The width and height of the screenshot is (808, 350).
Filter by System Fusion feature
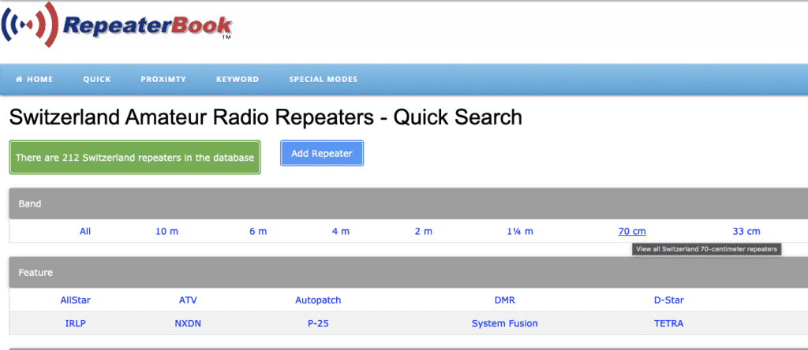click(x=504, y=323)
